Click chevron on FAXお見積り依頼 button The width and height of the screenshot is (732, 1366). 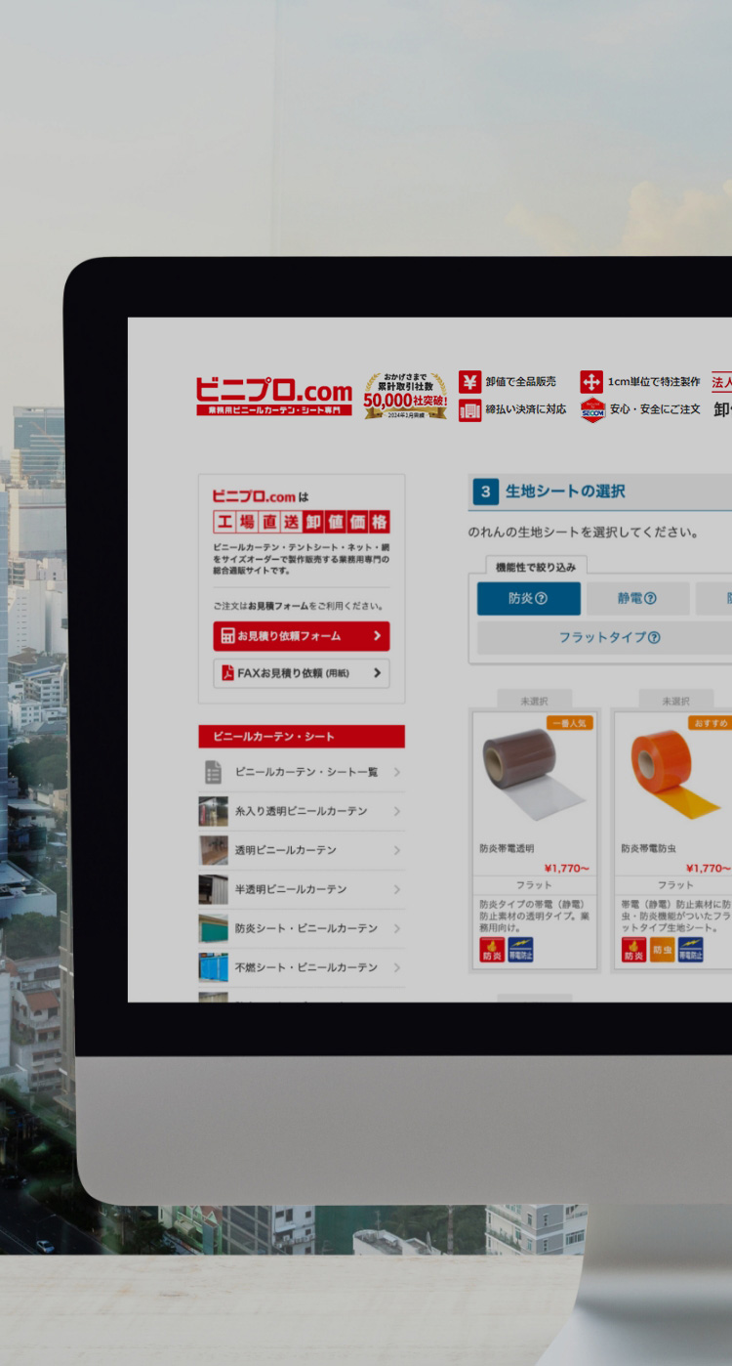click(x=377, y=673)
